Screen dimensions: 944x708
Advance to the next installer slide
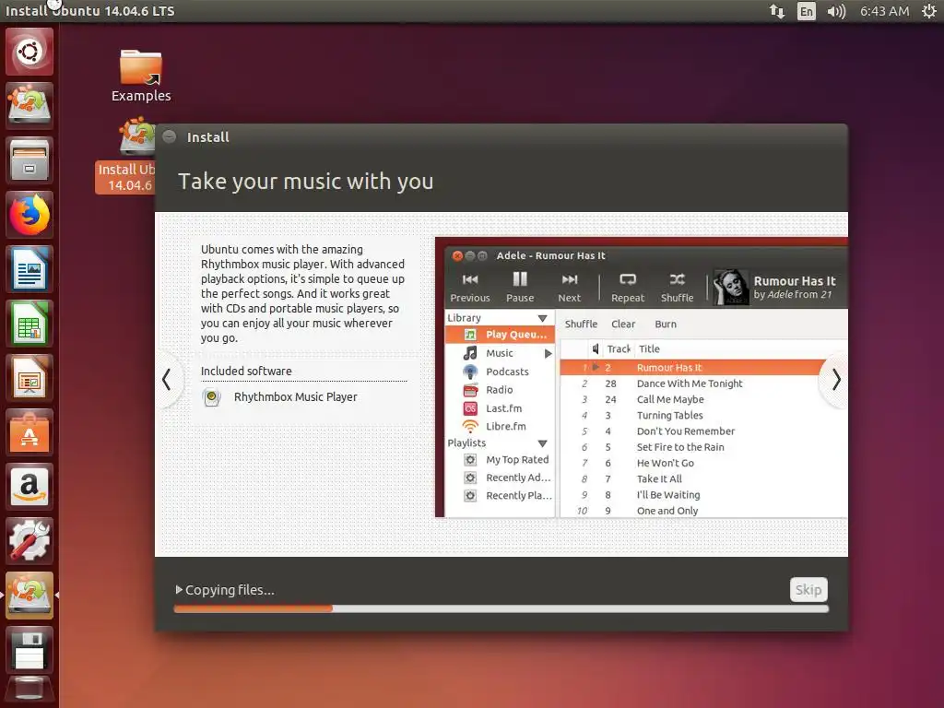point(835,380)
